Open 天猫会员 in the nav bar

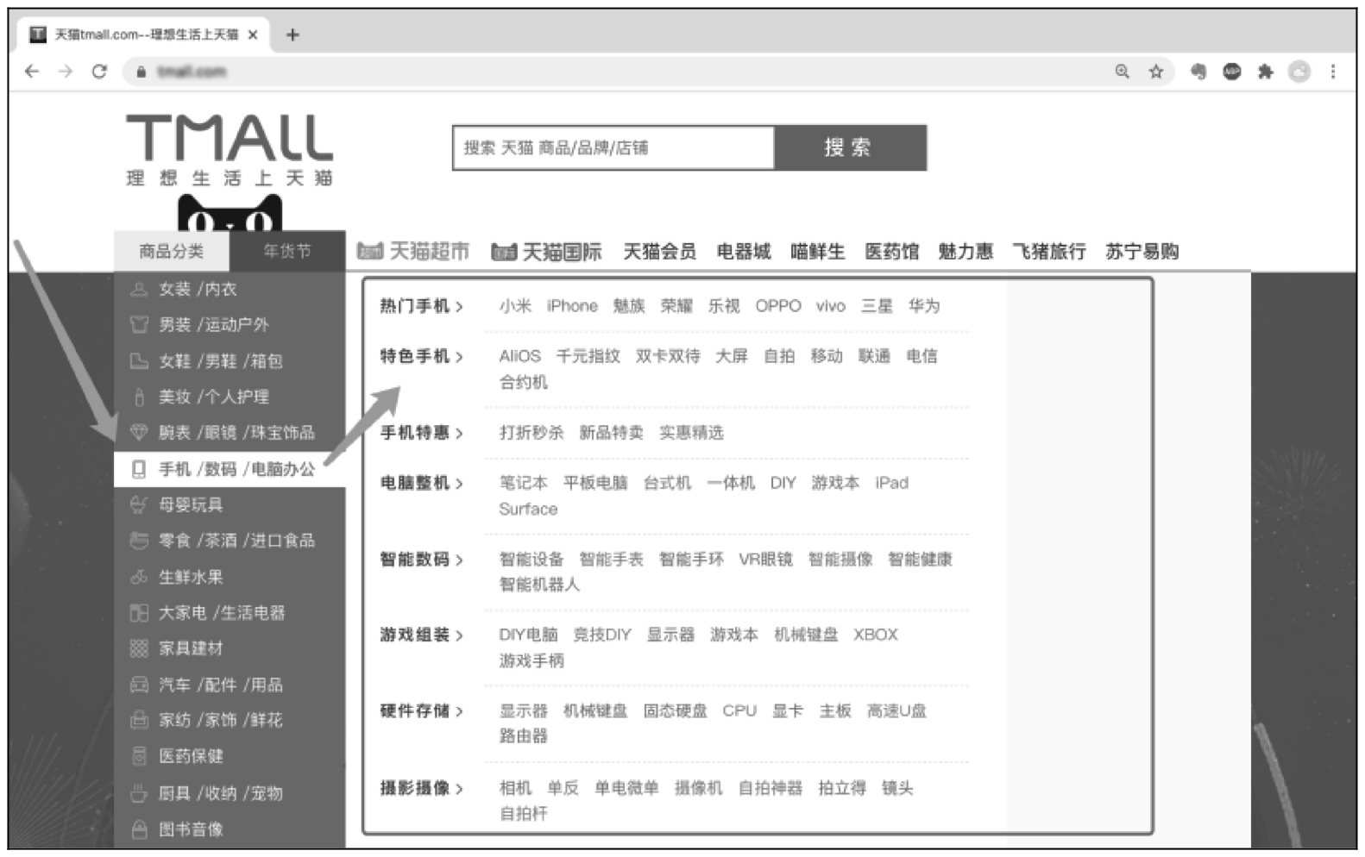click(x=659, y=251)
